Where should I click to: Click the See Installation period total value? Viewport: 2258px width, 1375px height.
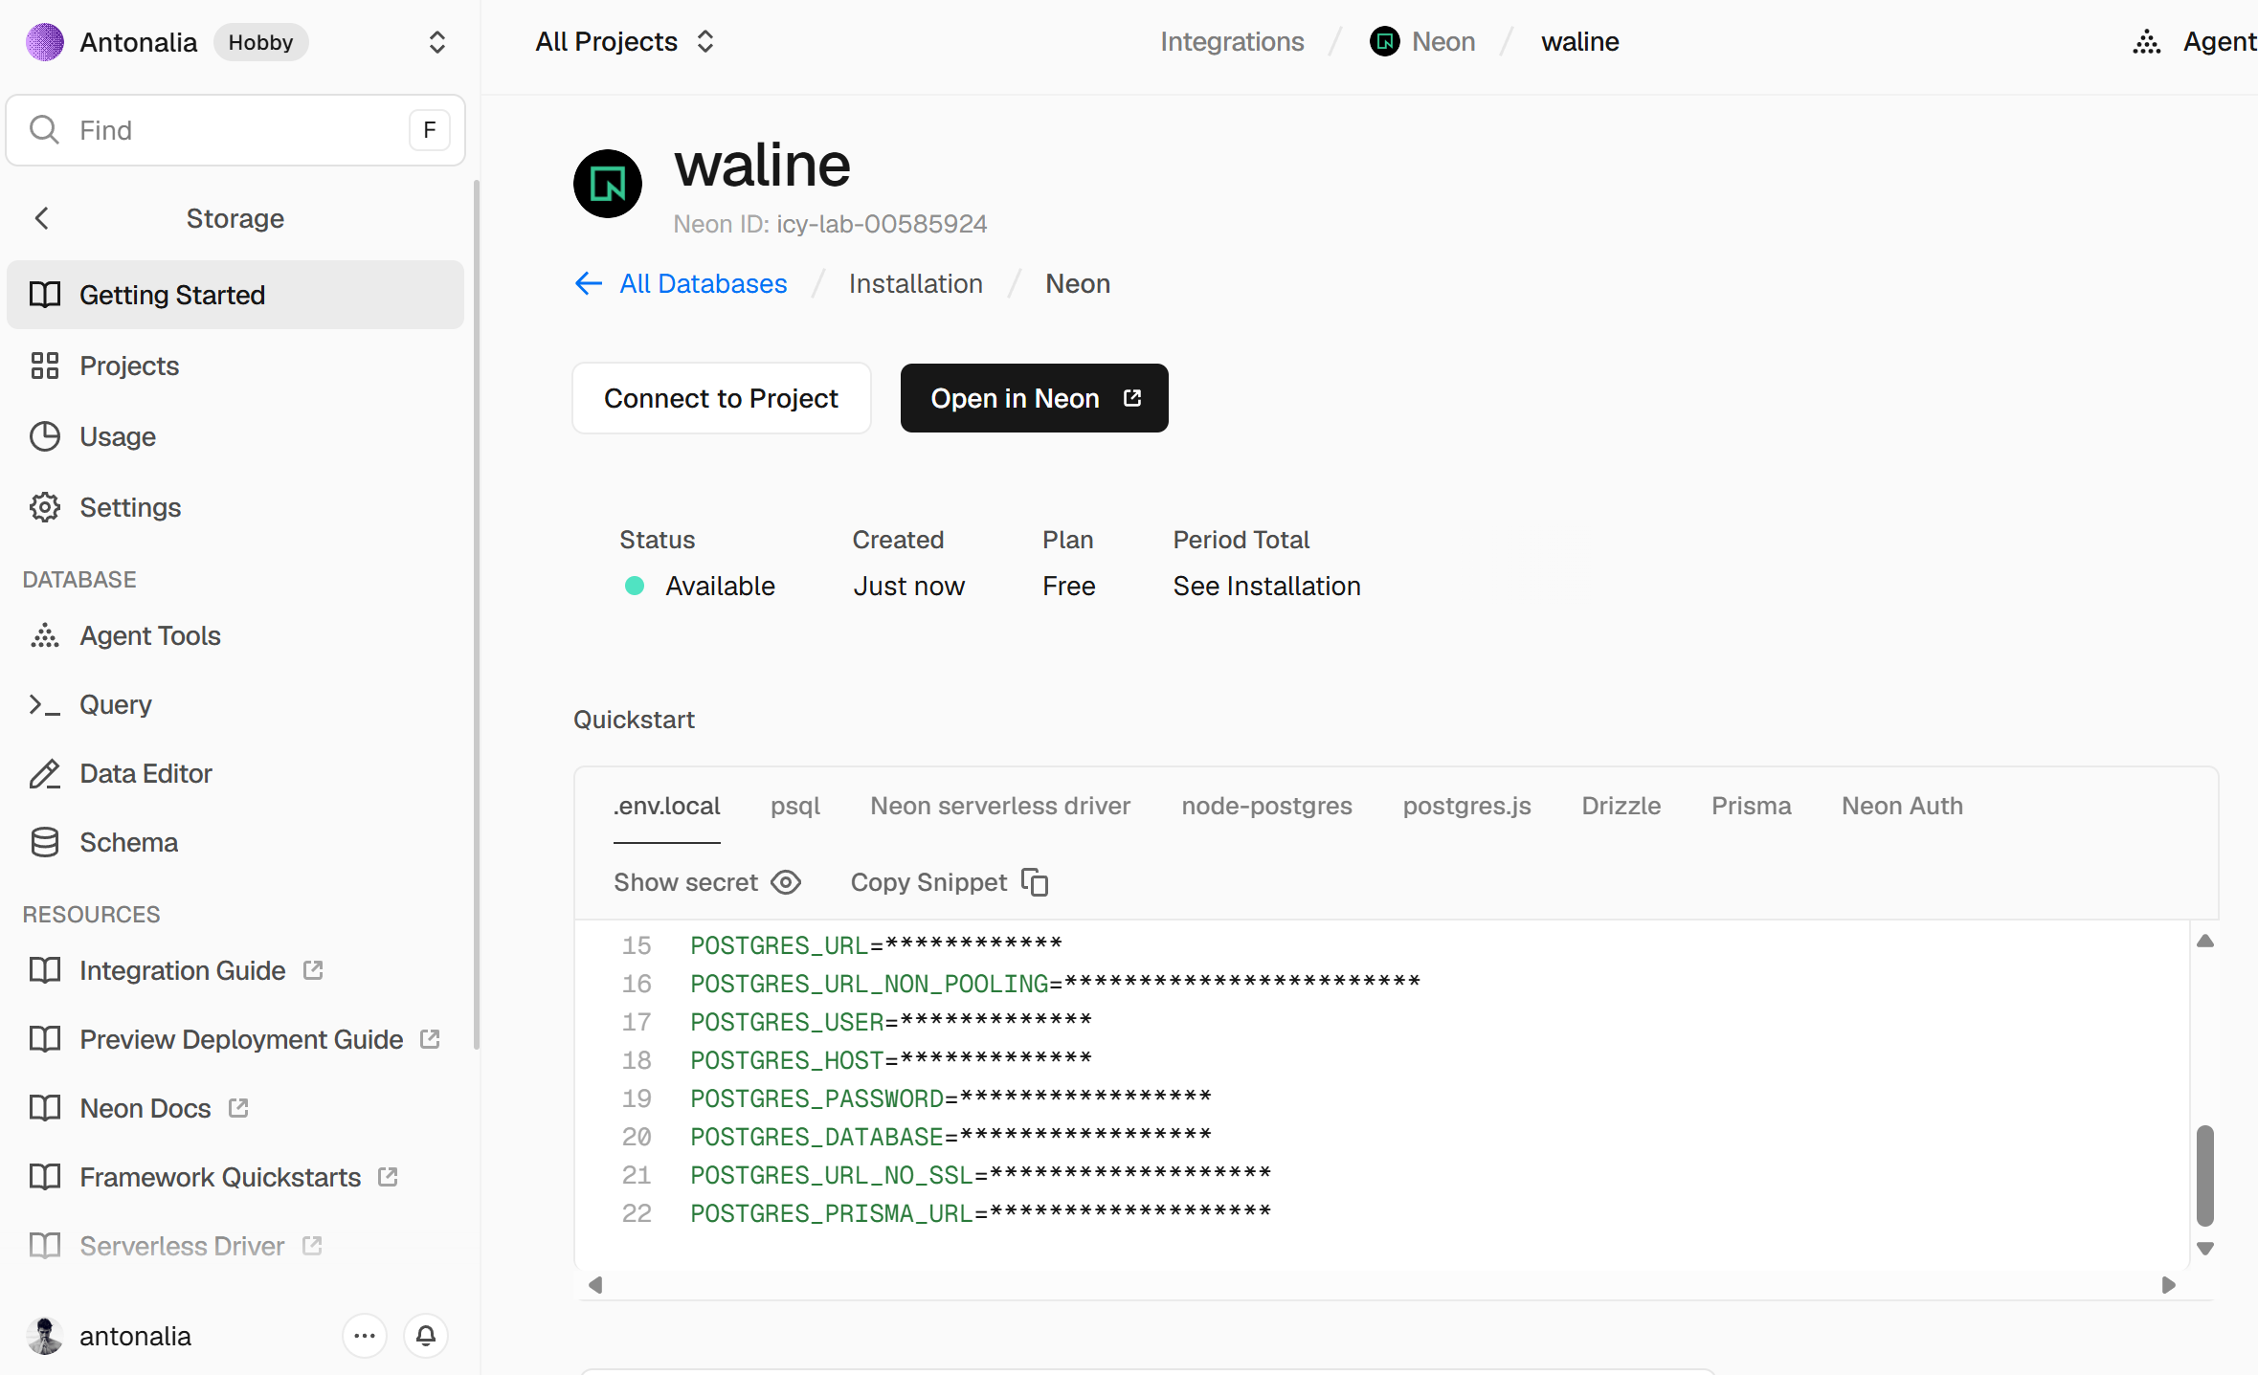1267,586
